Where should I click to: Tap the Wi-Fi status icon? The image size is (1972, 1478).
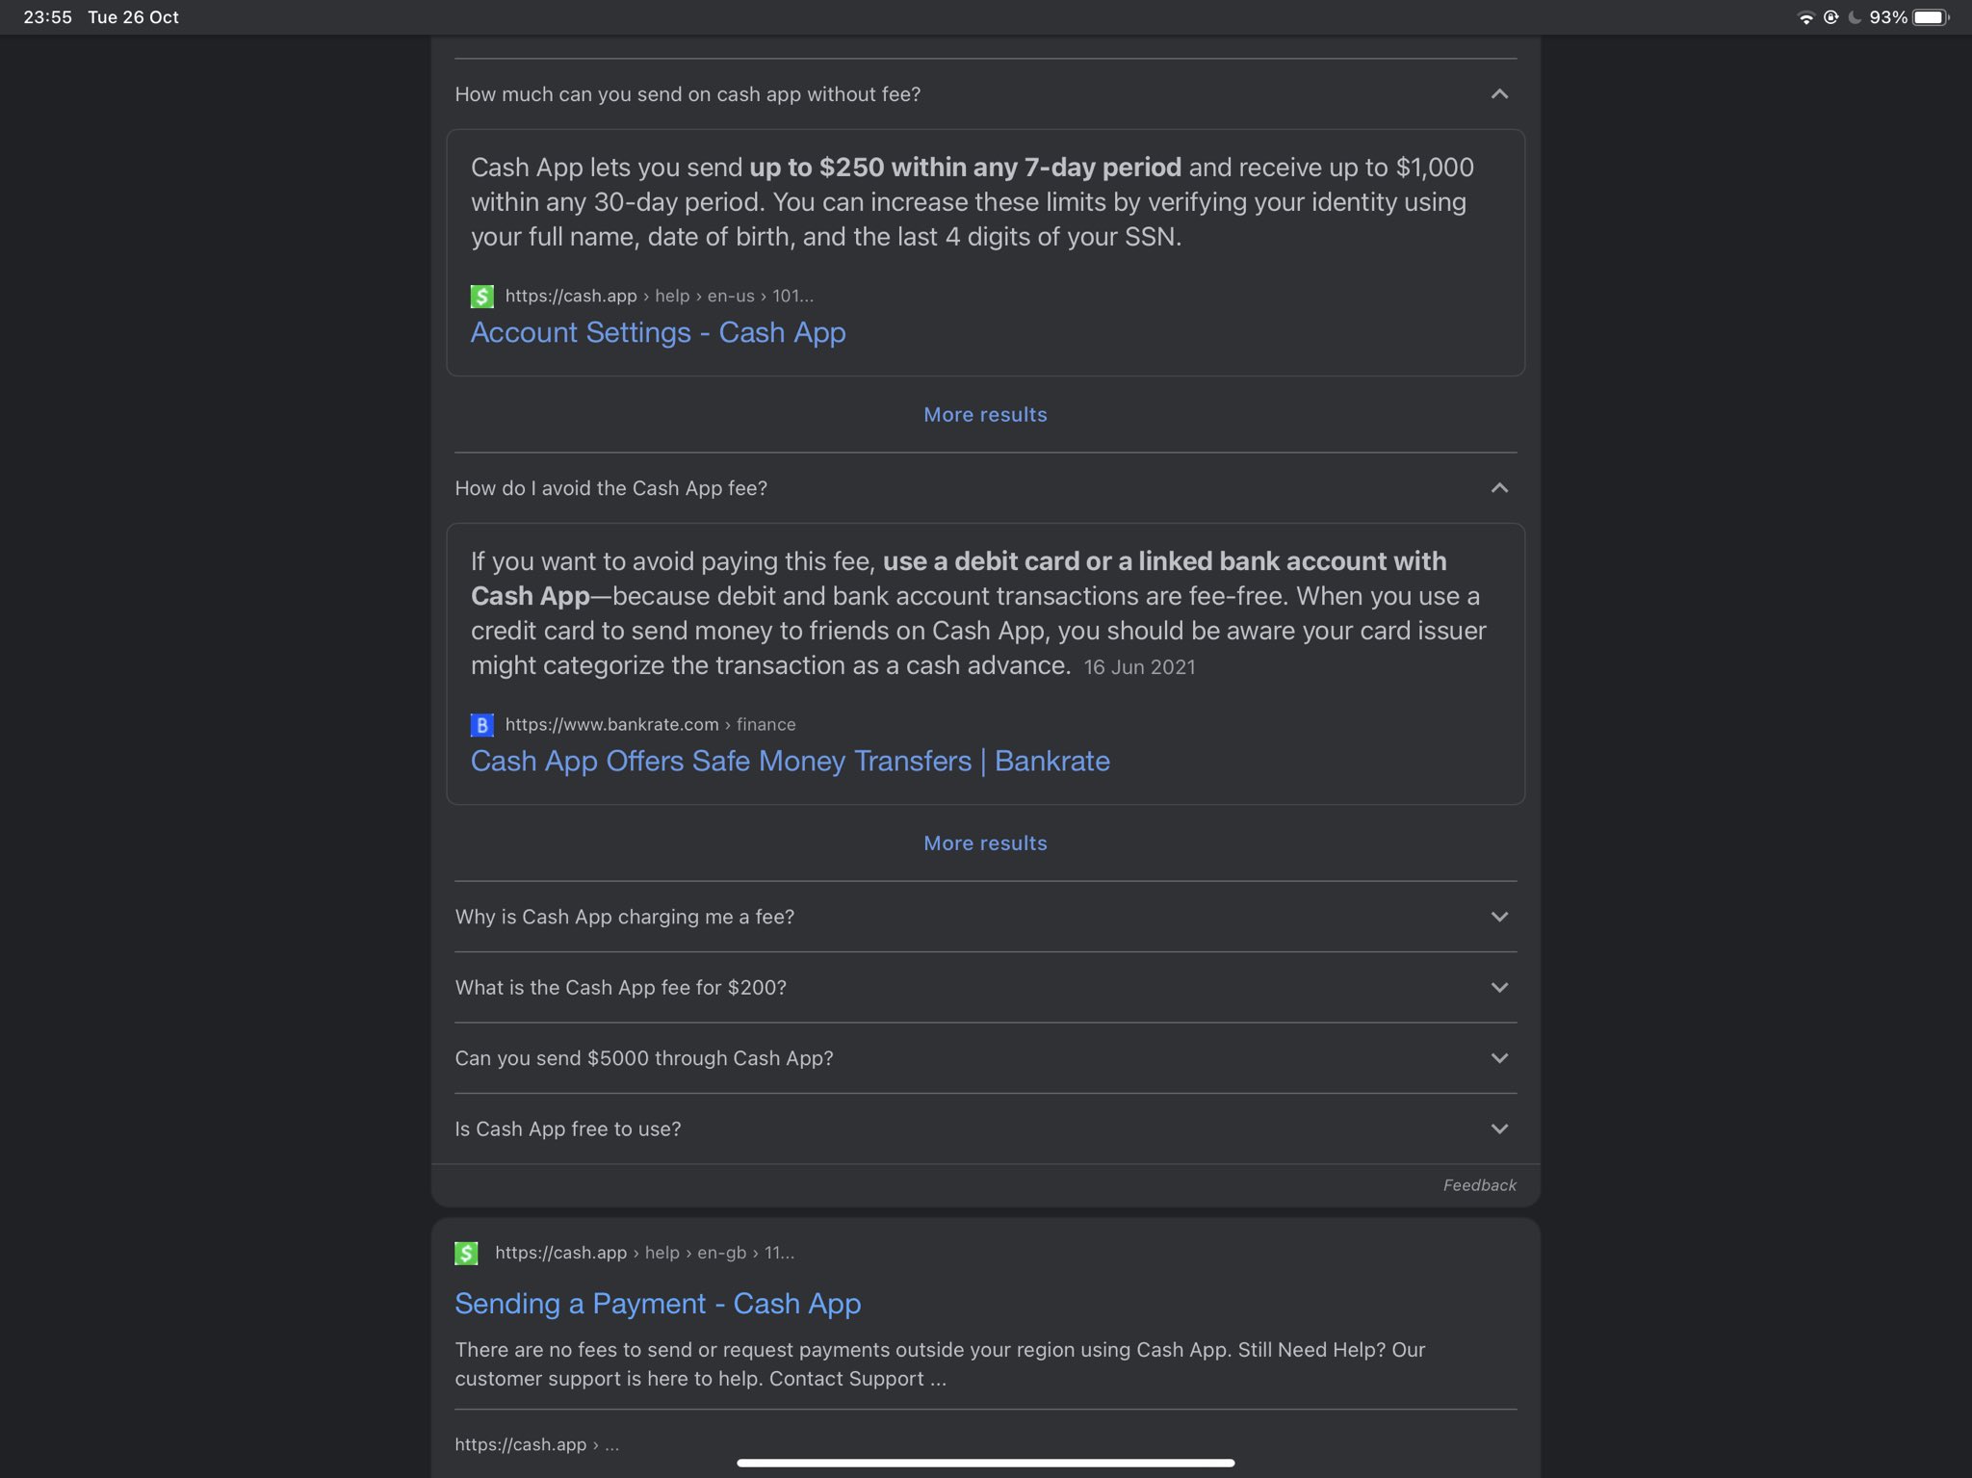(x=1805, y=17)
